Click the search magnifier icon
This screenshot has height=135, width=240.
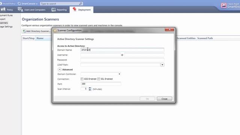[81, 3]
